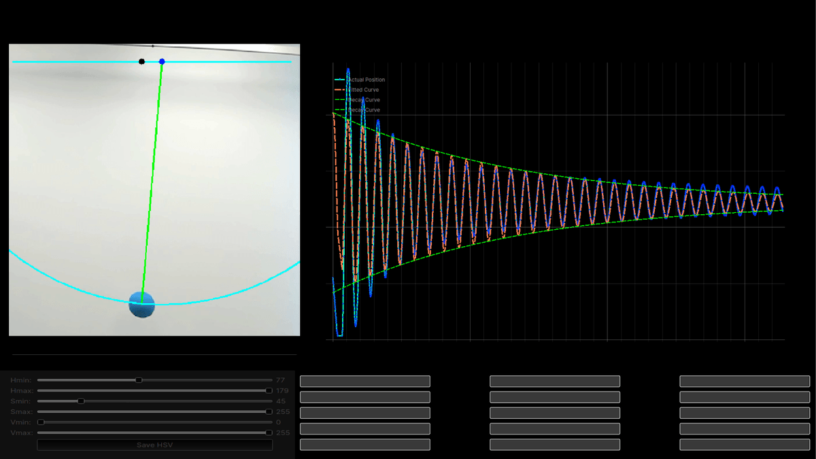This screenshot has height=459, width=816.
Task: Toggle the upper Decay Curve legend entry
Action: coord(364,99)
